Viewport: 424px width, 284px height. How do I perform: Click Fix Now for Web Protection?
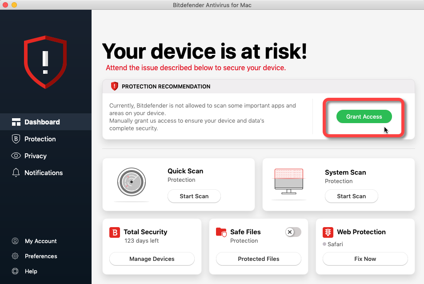click(x=365, y=259)
